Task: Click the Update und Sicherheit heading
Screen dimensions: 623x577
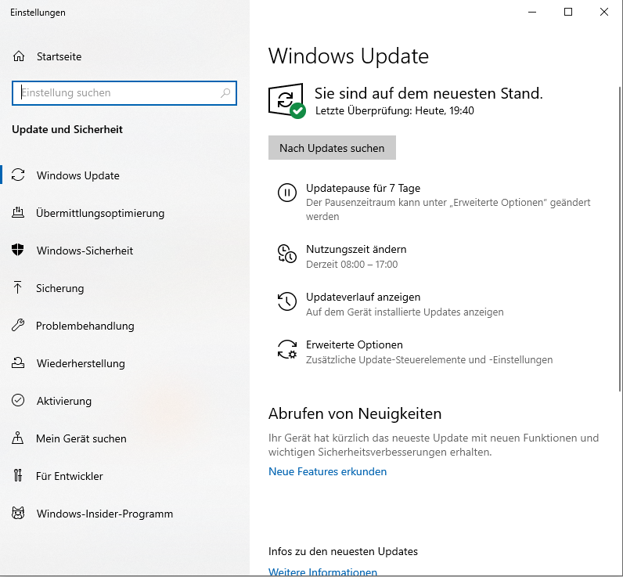Action: point(67,129)
